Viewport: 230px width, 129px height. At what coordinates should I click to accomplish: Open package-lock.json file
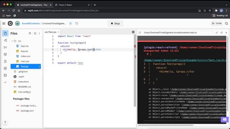pyautogui.click(x=29, y=106)
